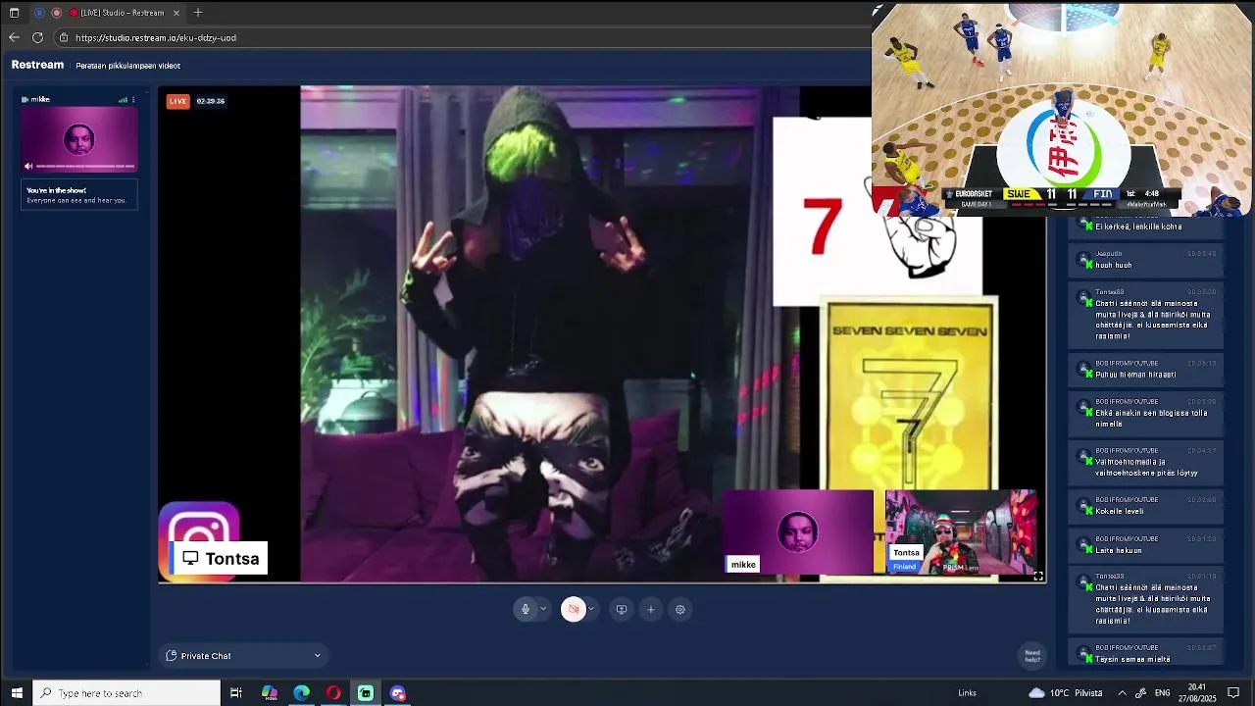Open the blue pinned browser tab
The image size is (1255, 706).
tap(39, 13)
